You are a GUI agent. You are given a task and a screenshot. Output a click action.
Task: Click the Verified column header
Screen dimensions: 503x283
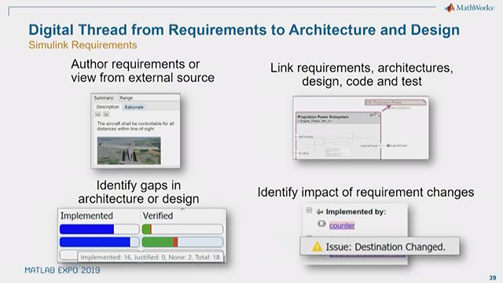(158, 215)
